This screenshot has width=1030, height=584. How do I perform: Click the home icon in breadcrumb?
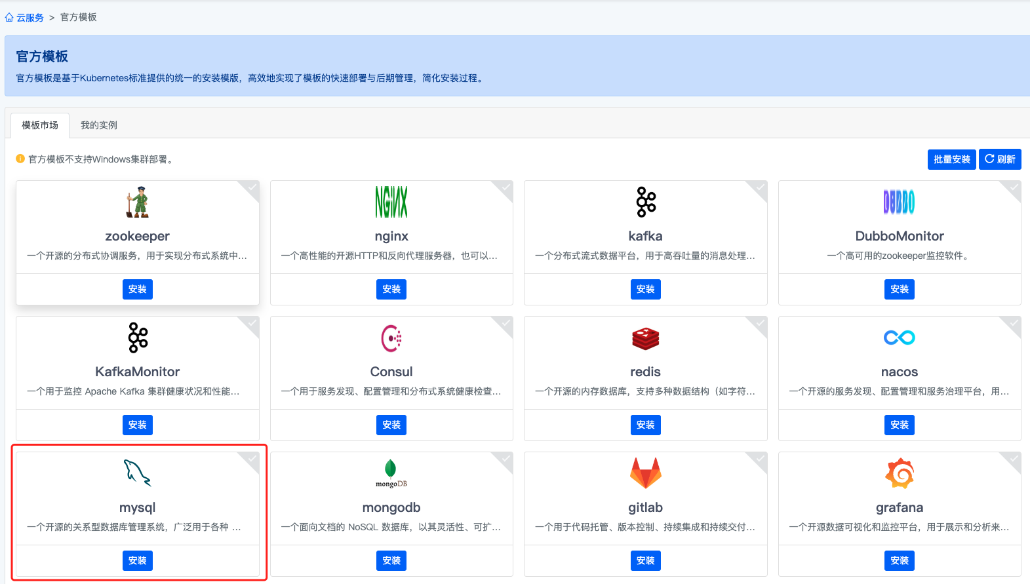[x=9, y=18]
